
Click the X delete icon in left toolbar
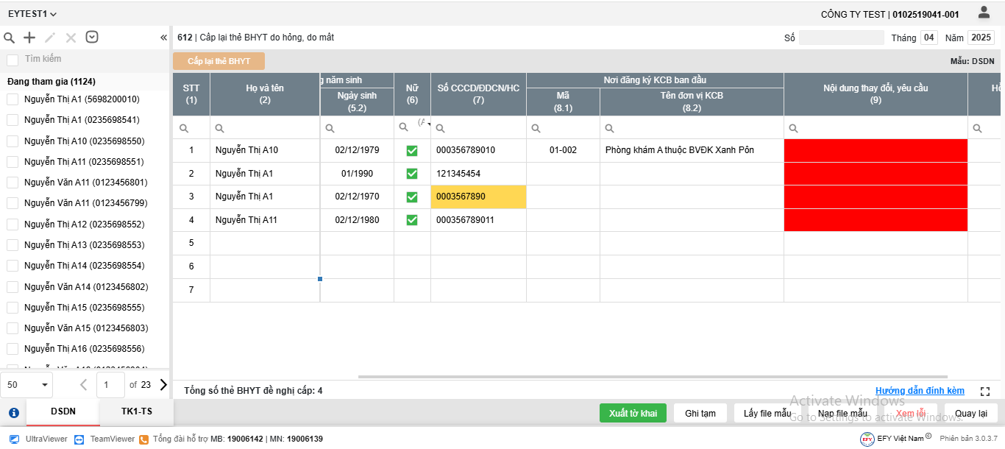click(71, 38)
